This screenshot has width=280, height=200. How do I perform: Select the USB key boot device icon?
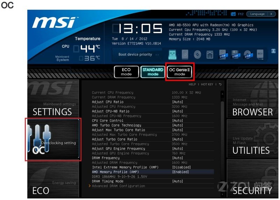point(172,54)
